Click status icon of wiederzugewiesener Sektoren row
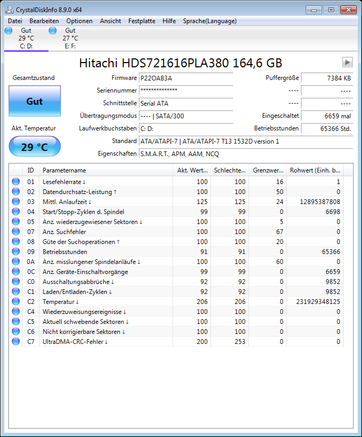The image size is (362, 437). pyautogui.click(x=16, y=221)
